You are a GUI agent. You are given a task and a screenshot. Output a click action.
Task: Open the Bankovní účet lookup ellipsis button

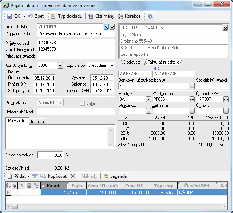pos(192,86)
